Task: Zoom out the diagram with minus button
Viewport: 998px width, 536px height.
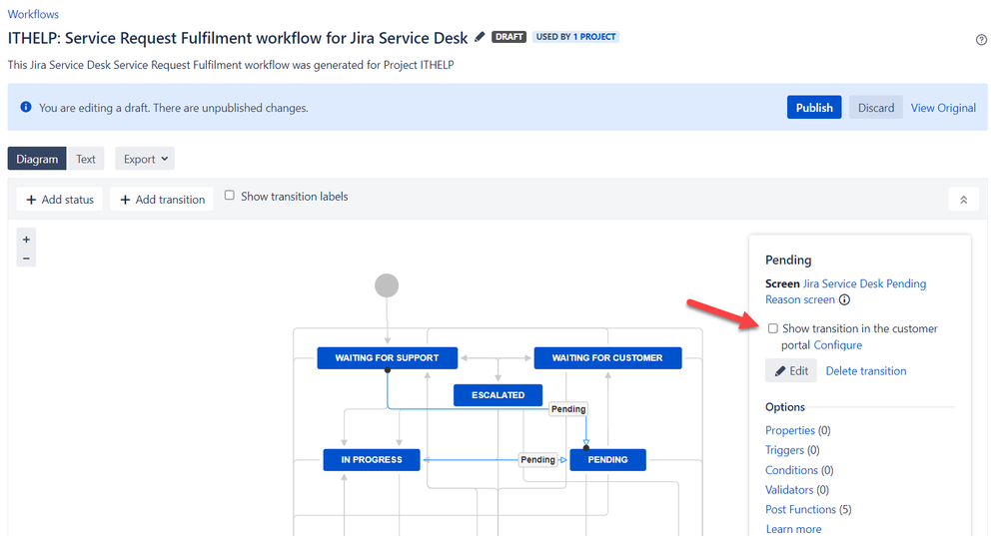Action: (26, 259)
